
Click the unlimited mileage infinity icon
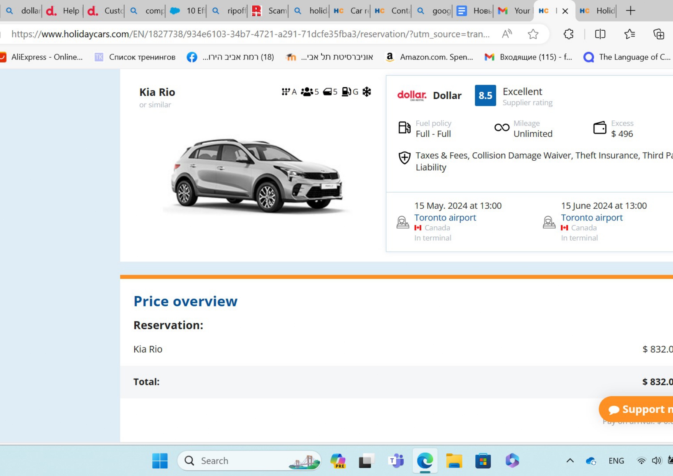pyautogui.click(x=501, y=127)
